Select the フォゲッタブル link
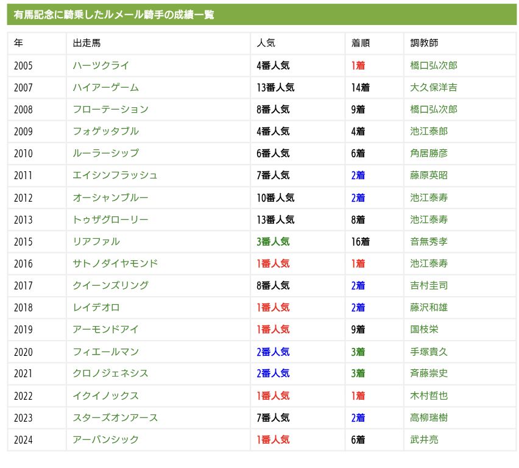 pyautogui.click(x=105, y=131)
